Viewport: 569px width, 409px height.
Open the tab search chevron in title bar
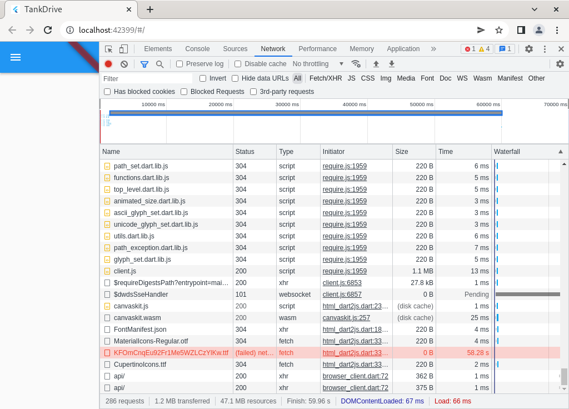tap(535, 9)
